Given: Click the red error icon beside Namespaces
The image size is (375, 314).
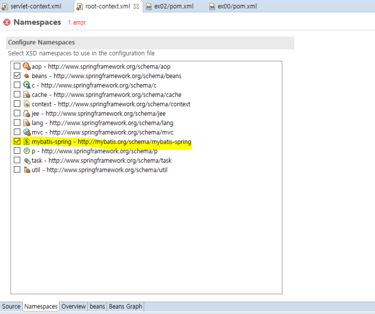Looking at the screenshot, I should tap(7, 23).
